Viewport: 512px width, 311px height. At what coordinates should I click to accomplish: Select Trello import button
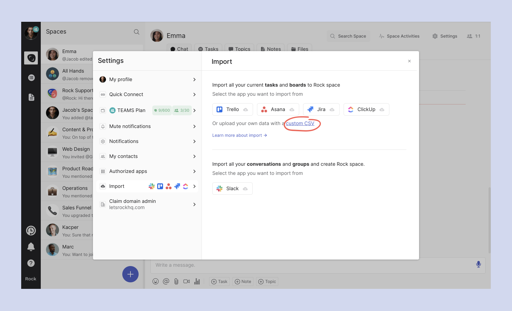pyautogui.click(x=233, y=109)
